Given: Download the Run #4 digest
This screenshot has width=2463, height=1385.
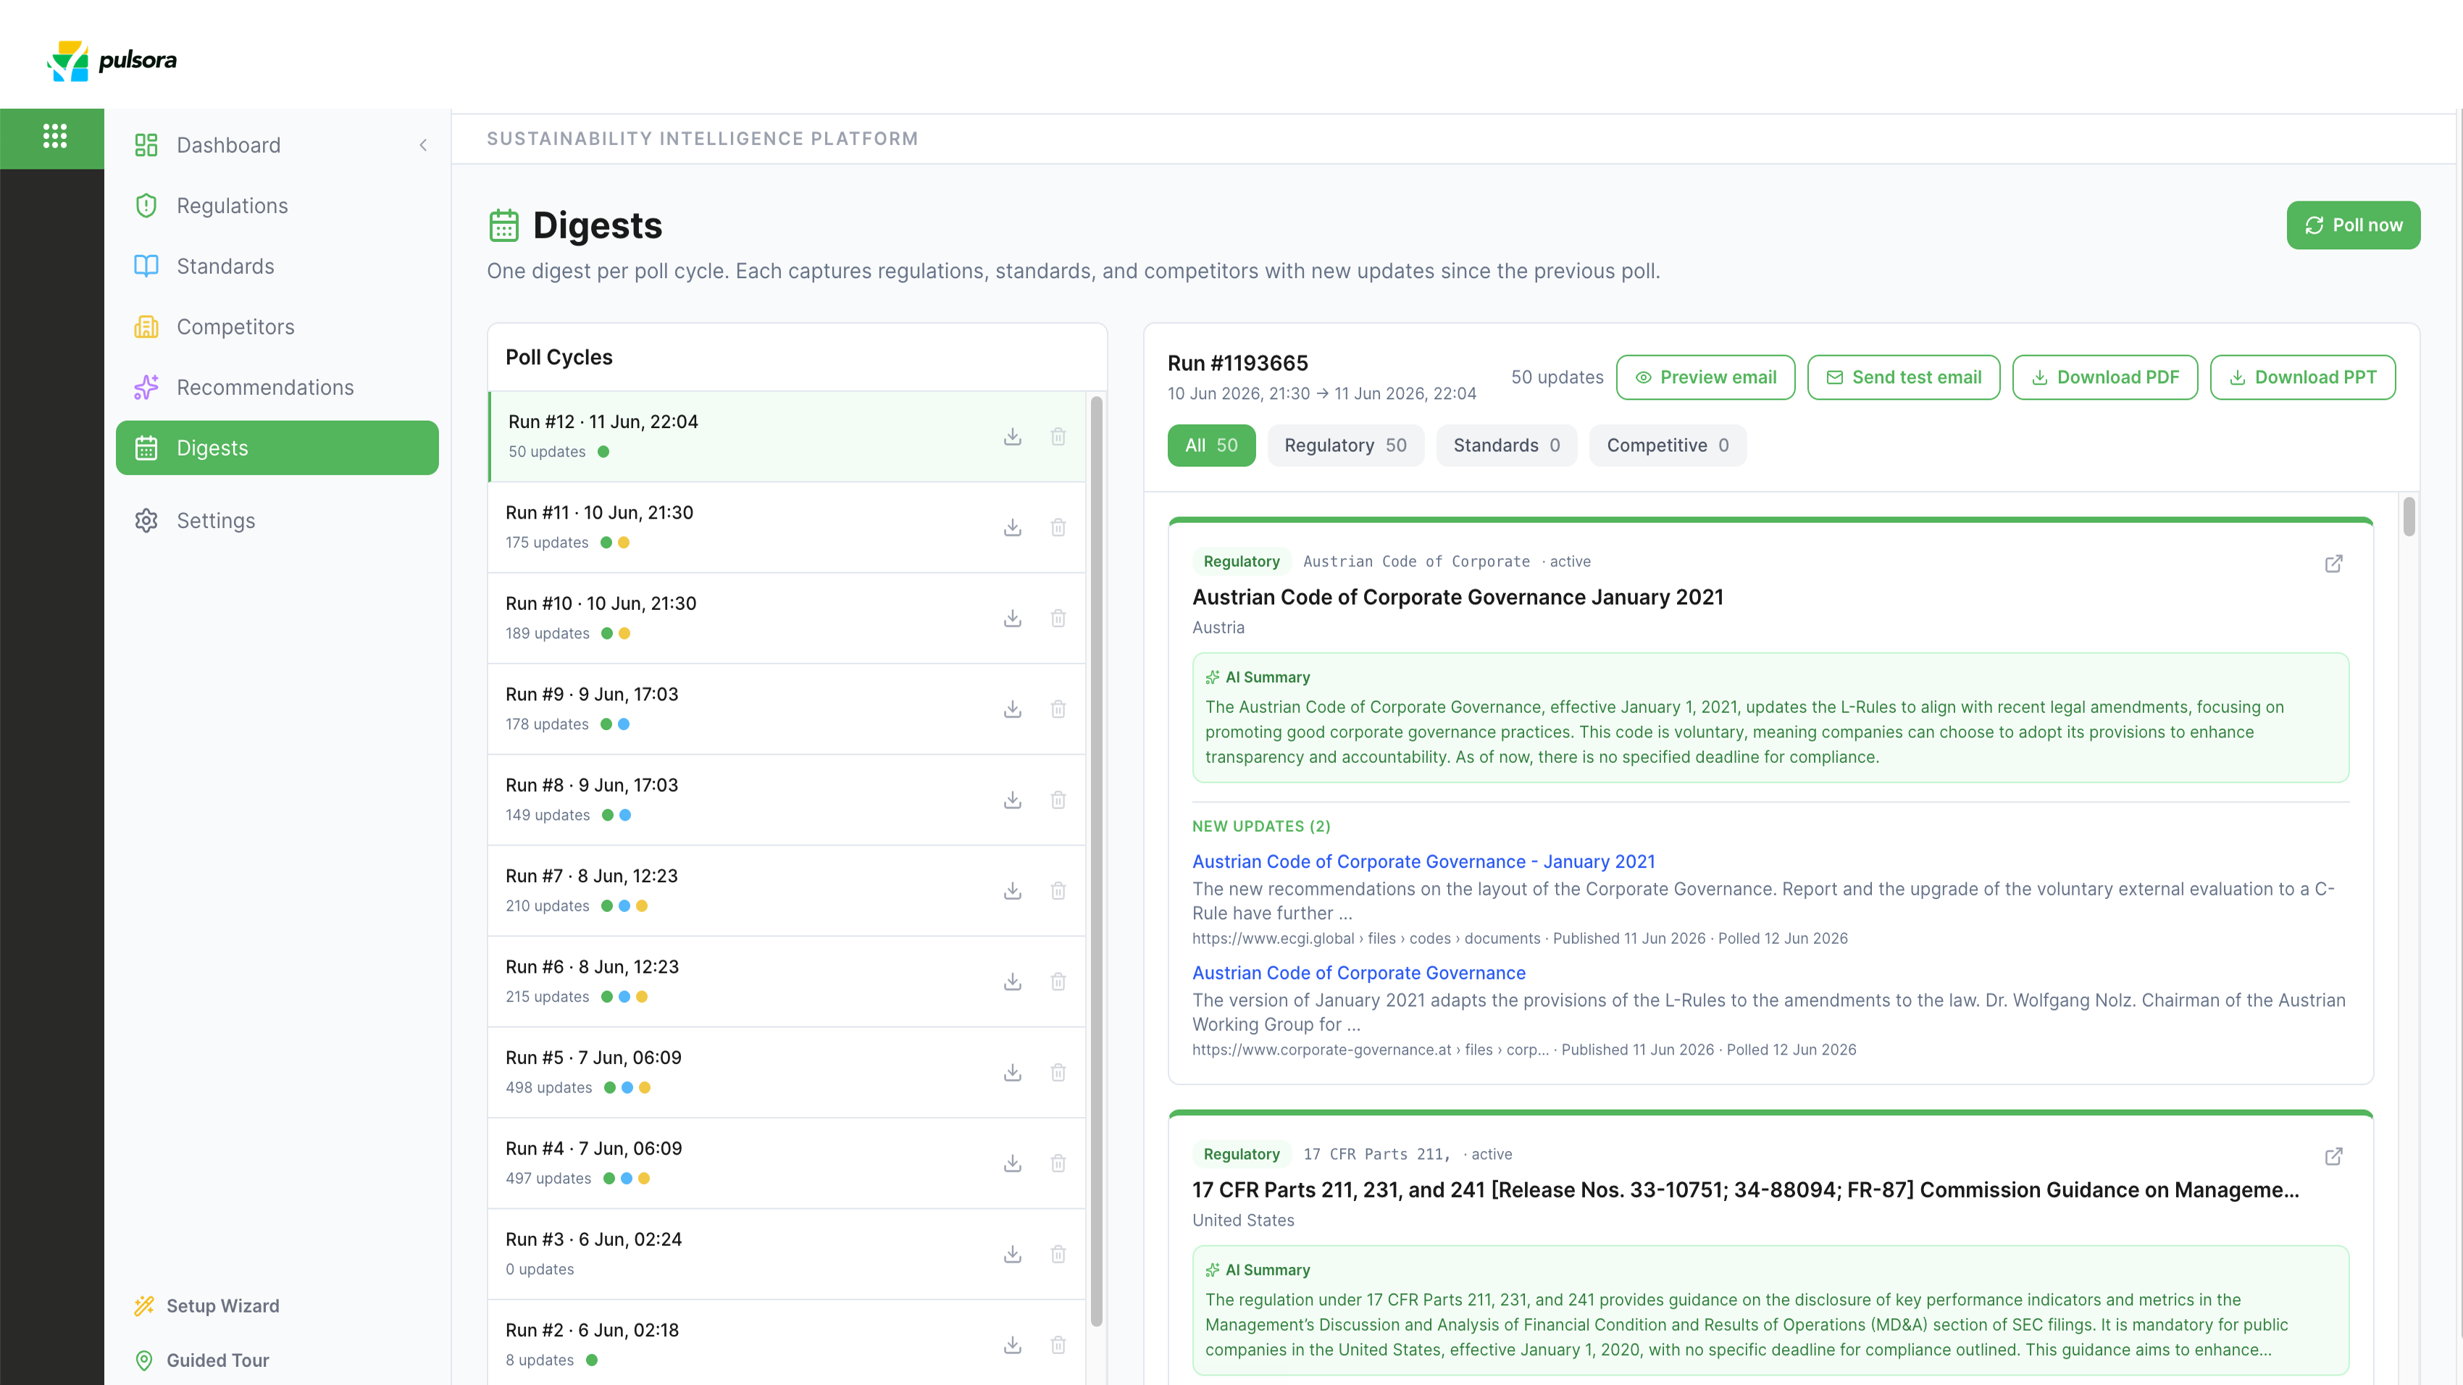Looking at the screenshot, I should point(1013,1163).
